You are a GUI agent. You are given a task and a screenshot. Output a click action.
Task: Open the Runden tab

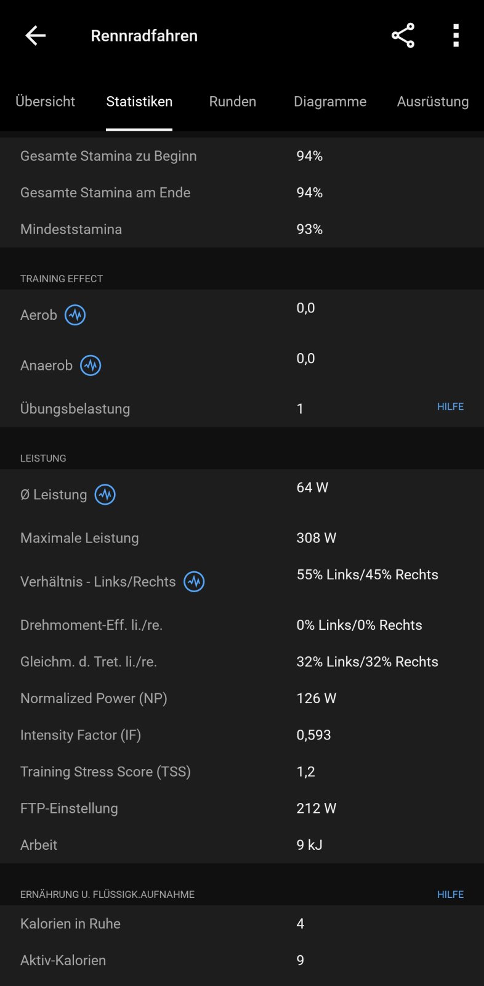232,102
